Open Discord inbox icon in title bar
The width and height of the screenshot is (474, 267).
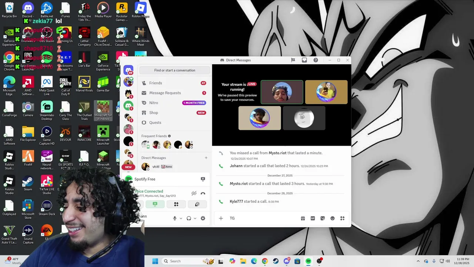tap(304, 60)
